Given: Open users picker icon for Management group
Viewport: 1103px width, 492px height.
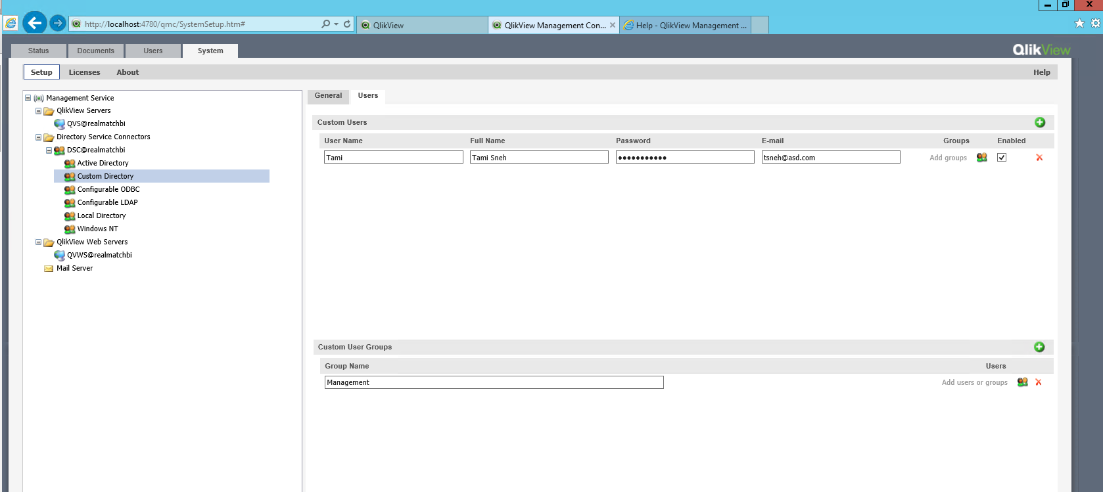Looking at the screenshot, I should pyautogui.click(x=1021, y=382).
